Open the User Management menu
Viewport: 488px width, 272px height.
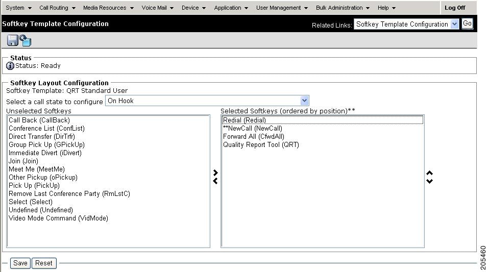click(x=282, y=8)
